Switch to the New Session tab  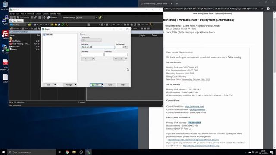point(16,21)
